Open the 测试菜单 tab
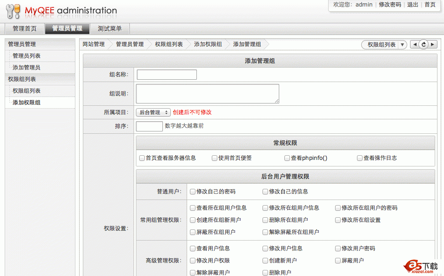This screenshot has width=444, height=276. click(110, 29)
